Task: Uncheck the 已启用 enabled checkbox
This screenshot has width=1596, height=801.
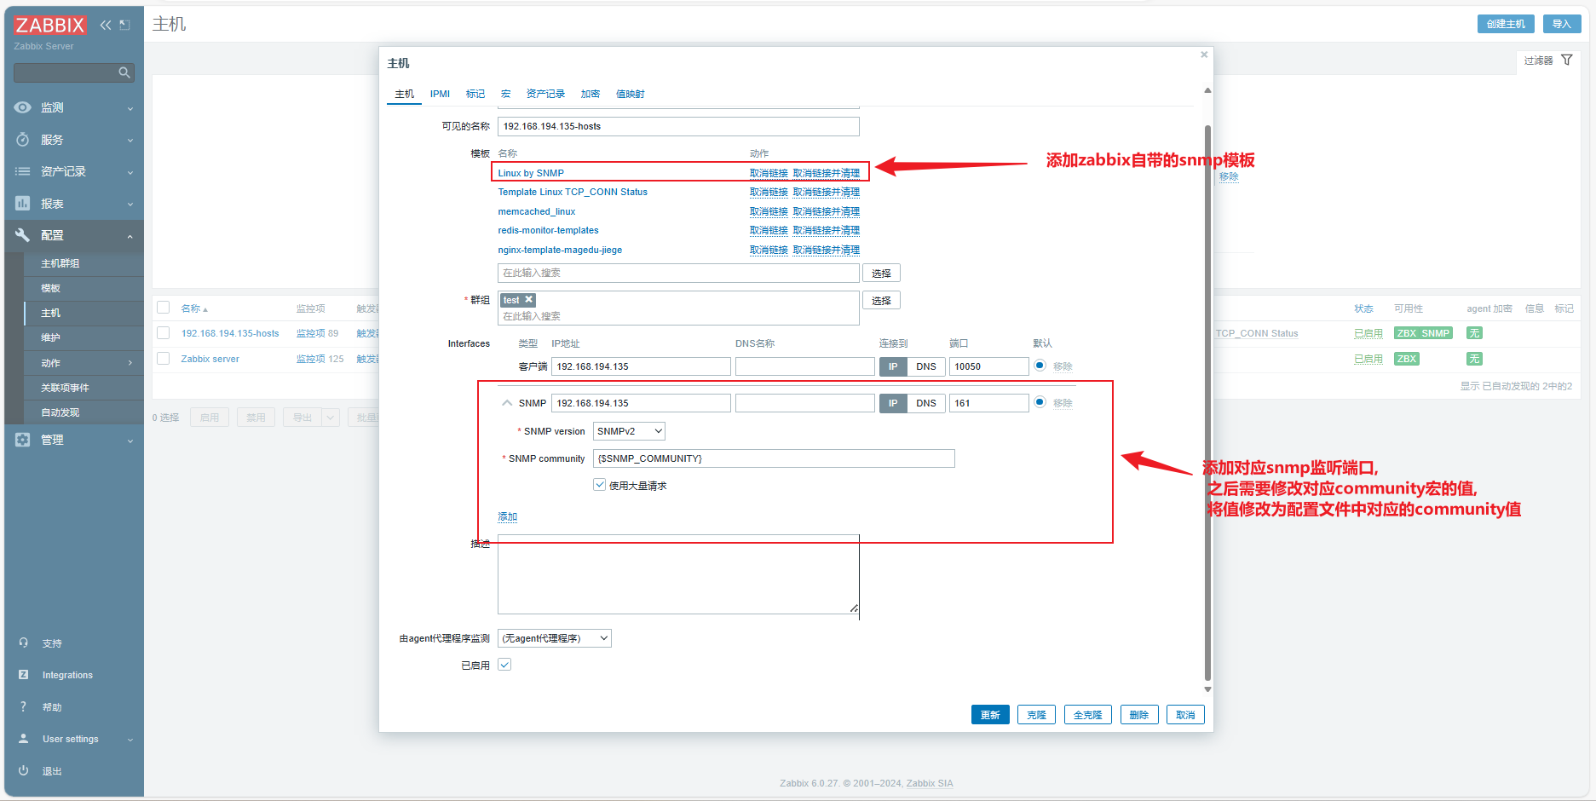Action: point(504,665)
